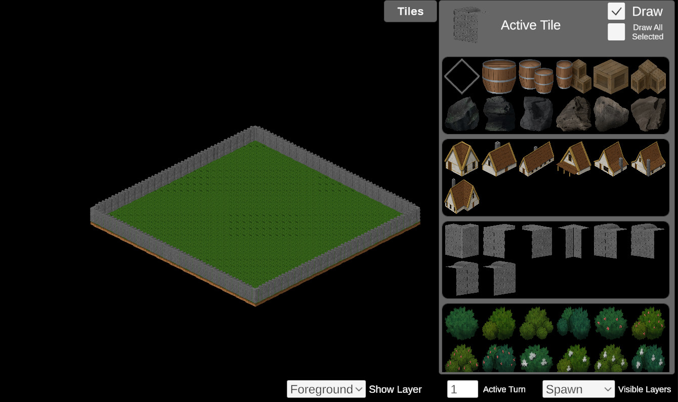Open the Show Layer dropdown set to Foreground

tap(326, 389)
